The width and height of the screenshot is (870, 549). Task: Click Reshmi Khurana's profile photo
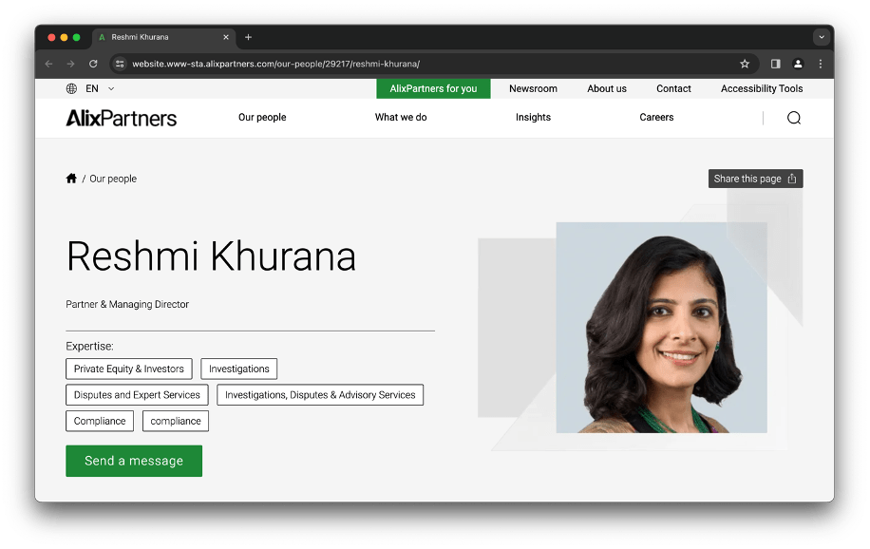point(661,328)
